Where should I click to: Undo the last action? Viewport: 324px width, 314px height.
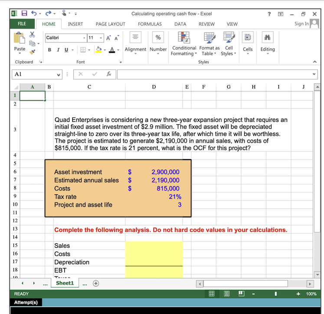(34, 13)
